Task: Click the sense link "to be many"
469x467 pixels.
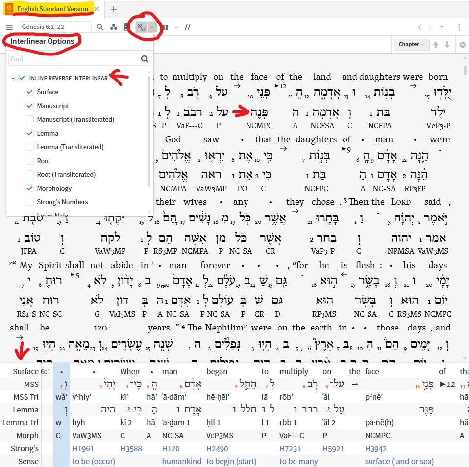Action: (298, 461)
